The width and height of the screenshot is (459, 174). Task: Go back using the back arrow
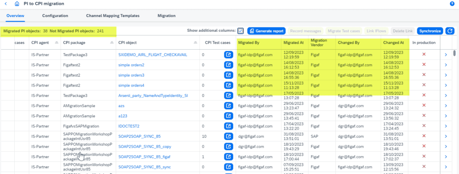pyautogui.click(x=5, y=4)
